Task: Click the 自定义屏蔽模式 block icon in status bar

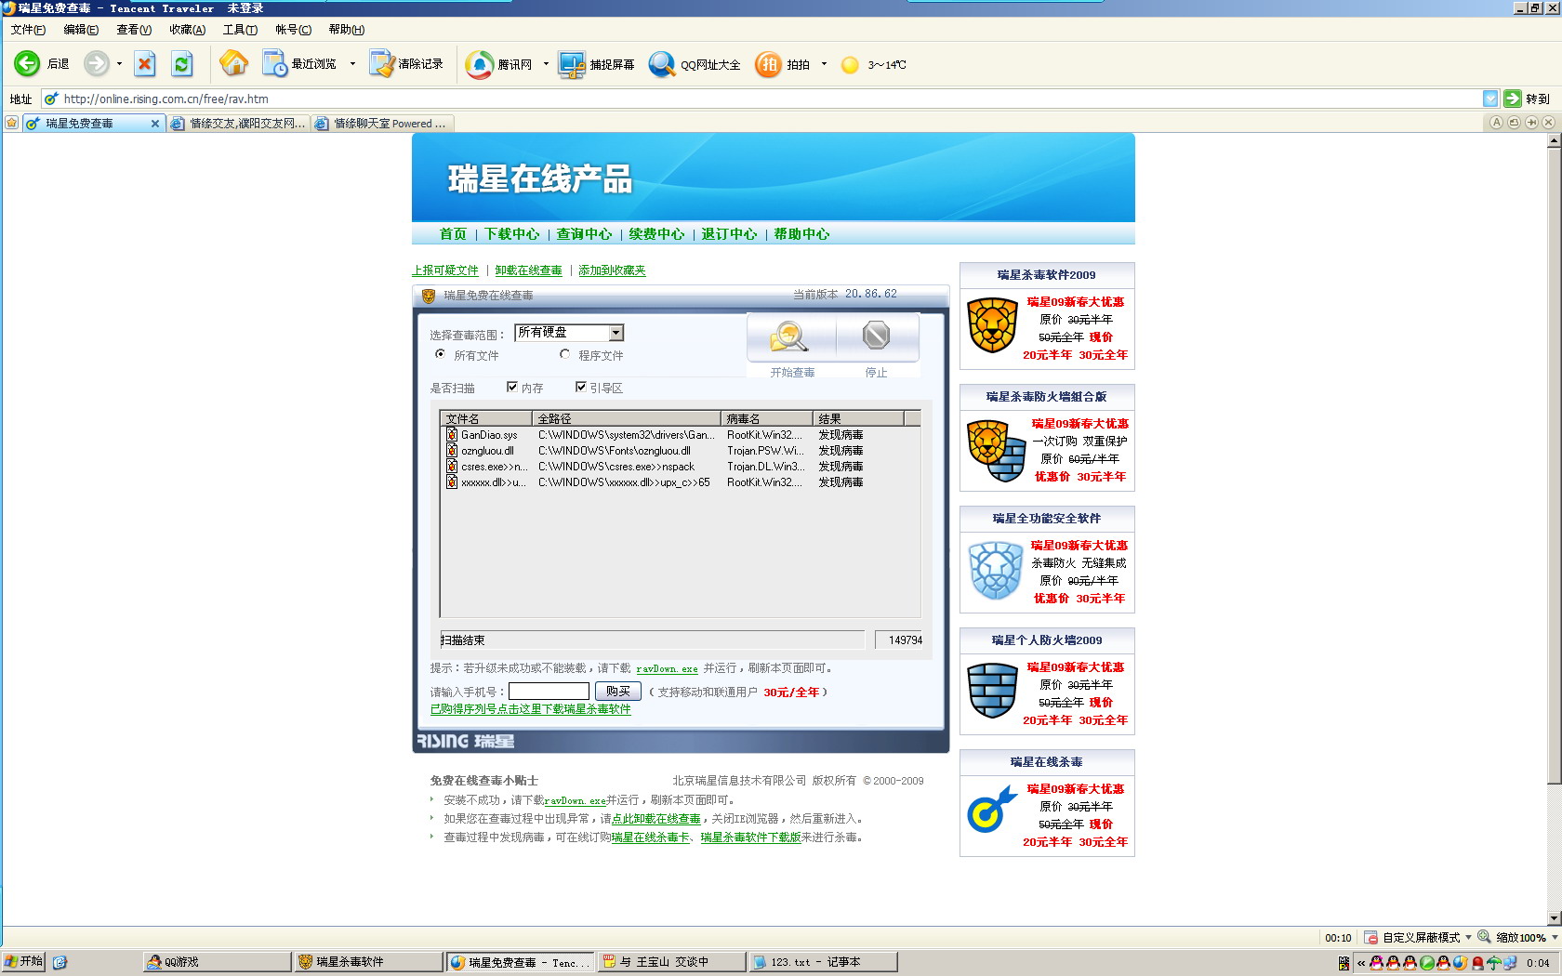Action: click(1370, 937)
